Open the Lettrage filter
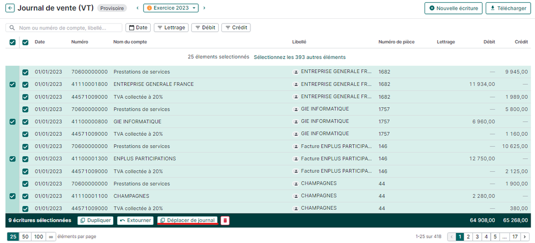Viewport: 535px width, 243px height. click(171, 27)
